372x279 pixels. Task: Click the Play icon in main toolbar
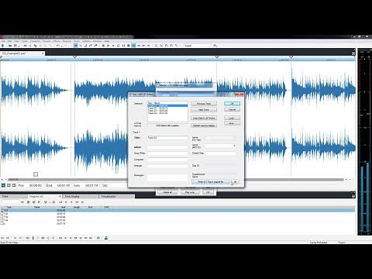(108, 46)
